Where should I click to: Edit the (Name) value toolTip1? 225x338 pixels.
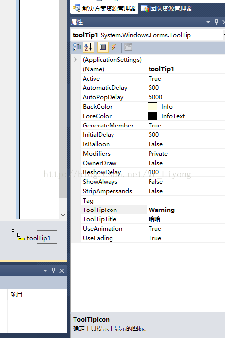186,69
